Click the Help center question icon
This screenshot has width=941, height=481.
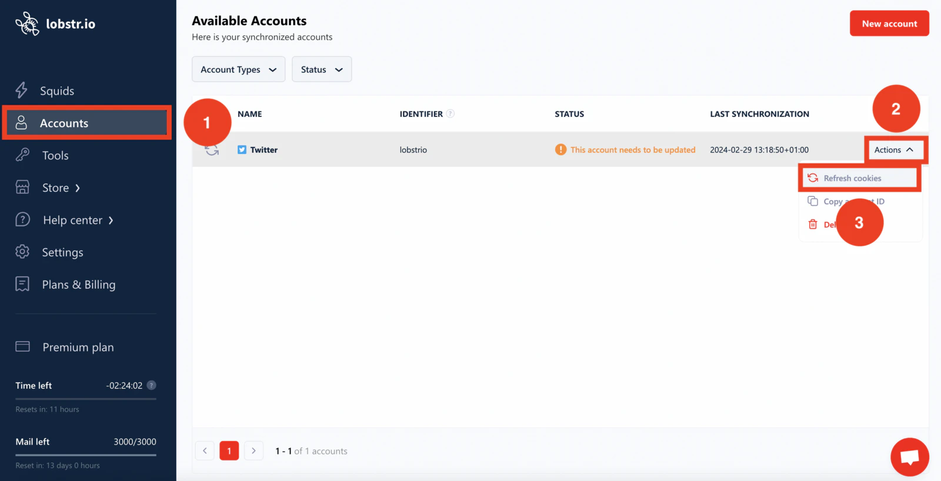pyautogui.click(x=22, y=219)
